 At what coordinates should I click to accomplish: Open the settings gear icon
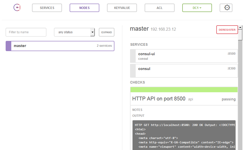coord(226,8)
